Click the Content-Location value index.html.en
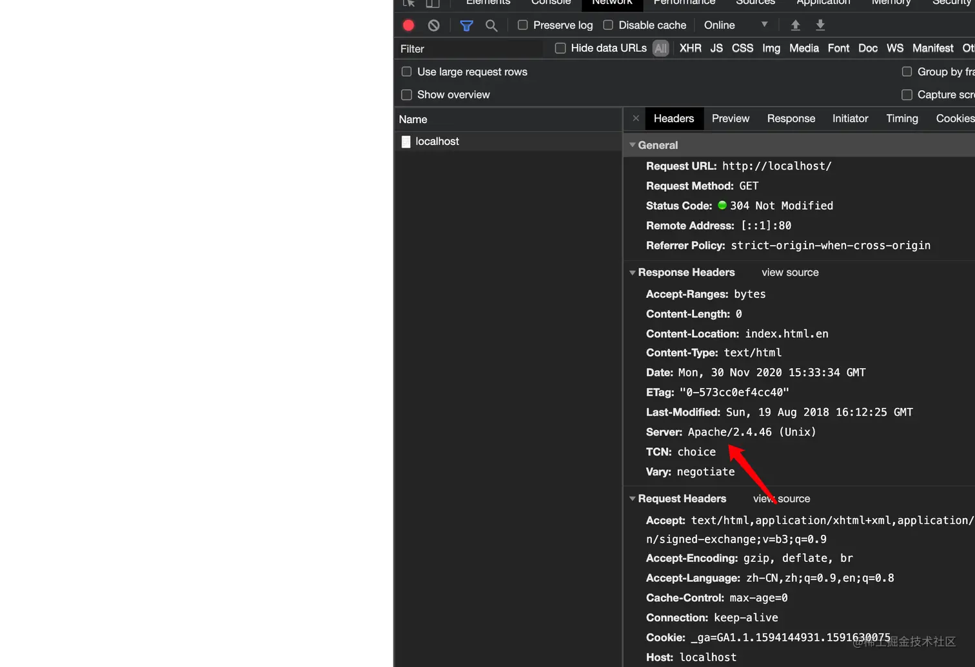975x667 pixels. click(787, 334)
